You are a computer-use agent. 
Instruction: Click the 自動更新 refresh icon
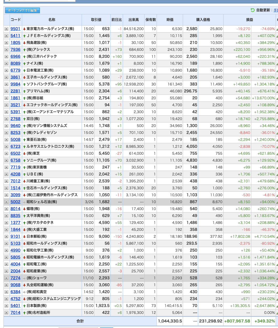pos(252,10)
